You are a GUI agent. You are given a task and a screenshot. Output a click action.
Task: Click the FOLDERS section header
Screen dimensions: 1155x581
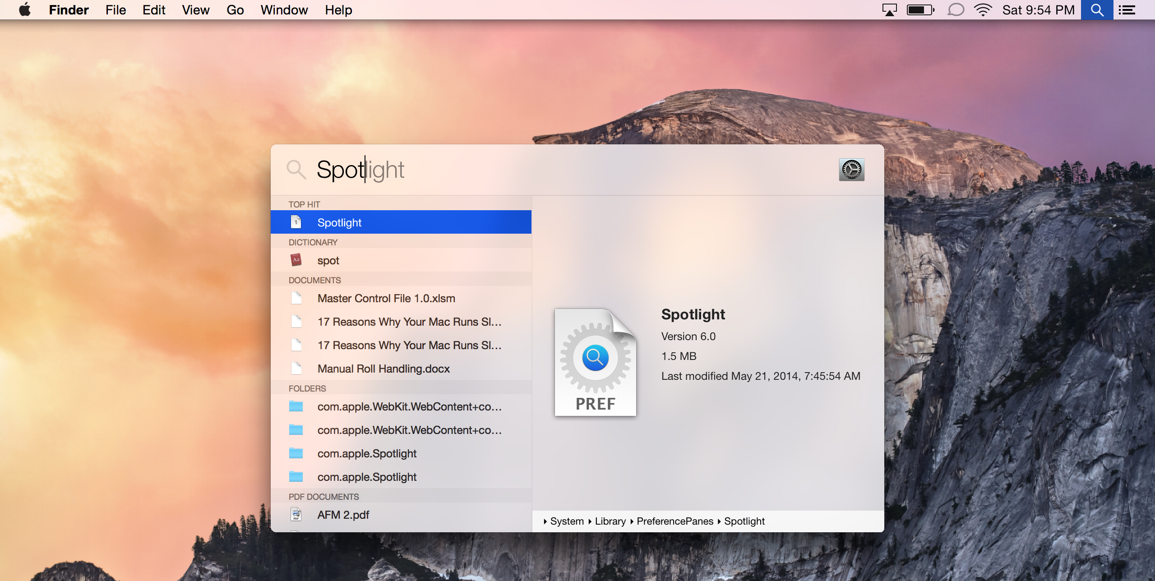coord(307,388)
